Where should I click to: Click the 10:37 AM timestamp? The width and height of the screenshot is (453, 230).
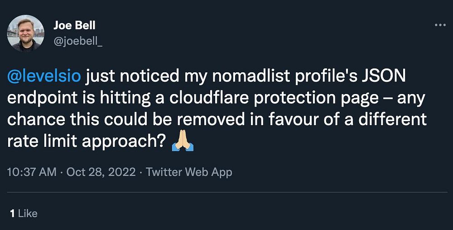tap(32, 172)
